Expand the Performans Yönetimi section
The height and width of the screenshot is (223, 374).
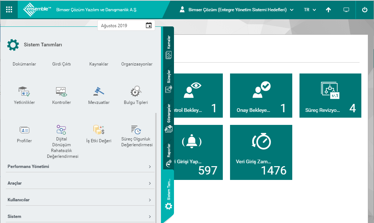(79, 167)
